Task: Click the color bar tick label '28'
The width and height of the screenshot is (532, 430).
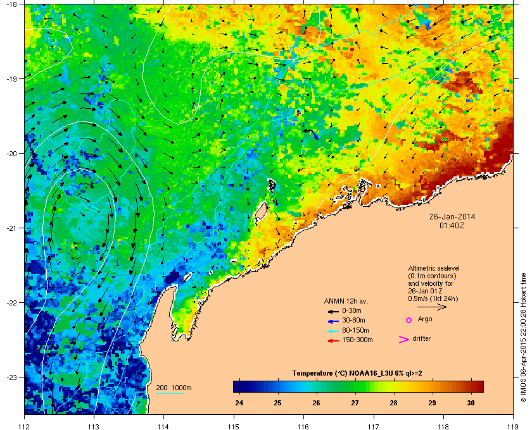Action: point(393,403)
